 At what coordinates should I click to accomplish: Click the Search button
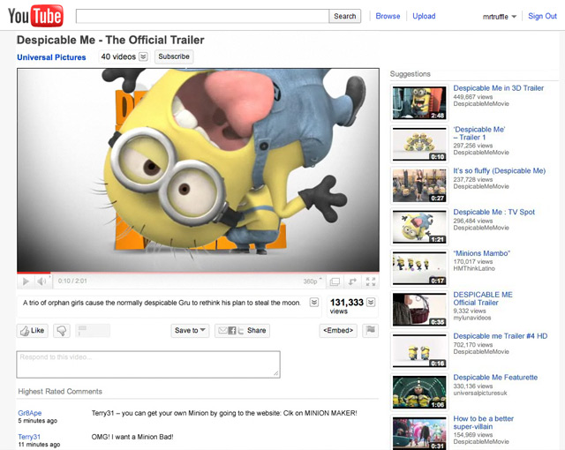tap(345, 16)
